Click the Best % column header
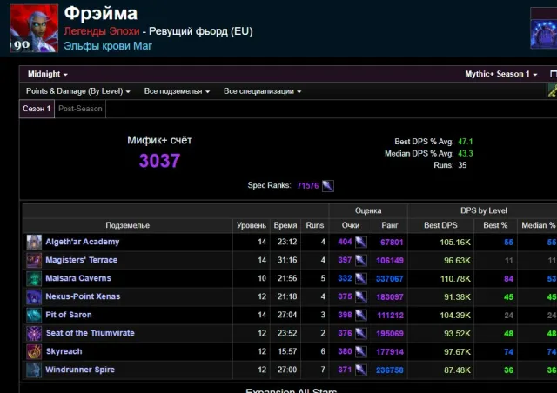The image size is (557, 393). (x=495, y=225)
